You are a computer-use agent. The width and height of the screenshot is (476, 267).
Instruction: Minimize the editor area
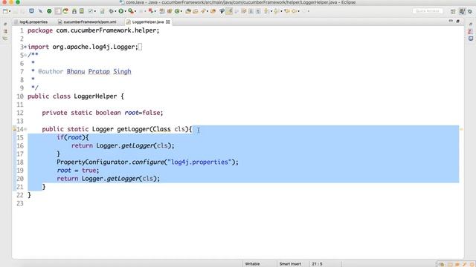click(451, 21)
